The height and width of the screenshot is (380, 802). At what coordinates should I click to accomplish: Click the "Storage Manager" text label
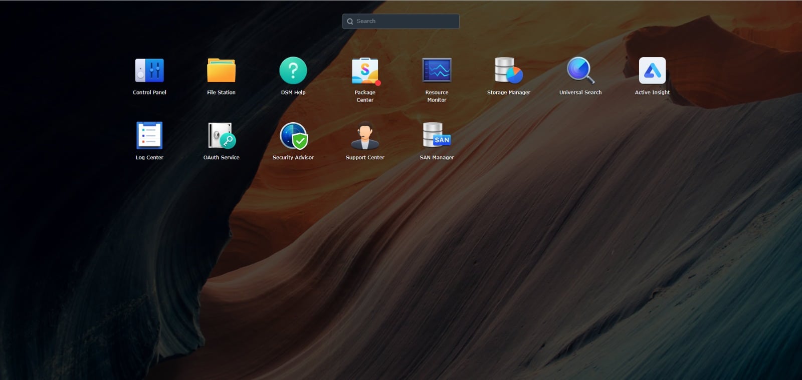coord(508,93)
